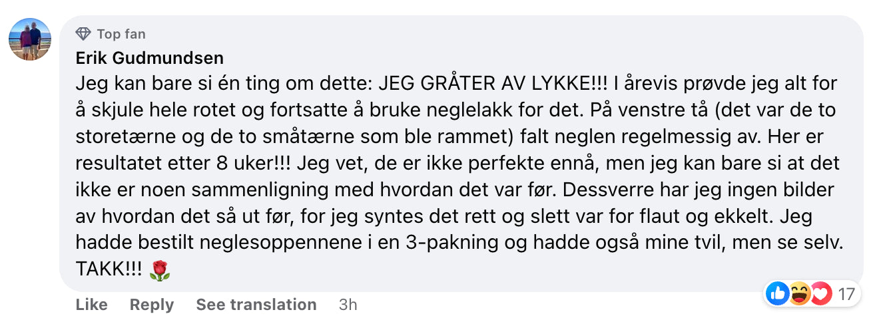The image size is (879, 318).
Task: Click the red heart Love reaction icon
Action: point(819,293)
